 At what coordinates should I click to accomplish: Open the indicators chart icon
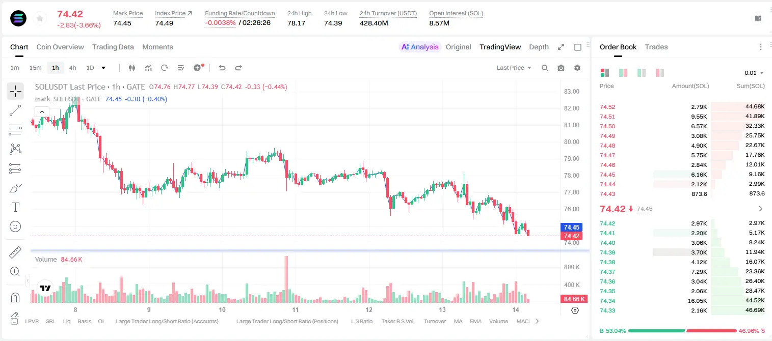coord(148,68)
